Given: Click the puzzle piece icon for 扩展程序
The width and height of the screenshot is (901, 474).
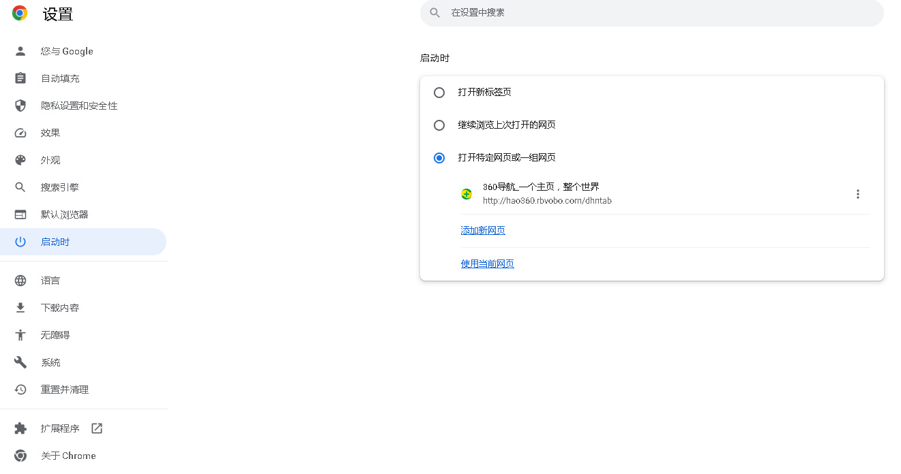Looking at the screenshot, I should 20,428.
